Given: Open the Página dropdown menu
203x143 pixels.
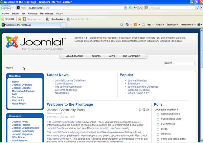Looking at the screenshot, I should (160, 24).
